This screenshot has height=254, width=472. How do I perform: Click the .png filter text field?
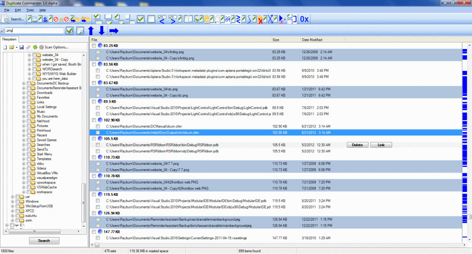pos(34,31)
